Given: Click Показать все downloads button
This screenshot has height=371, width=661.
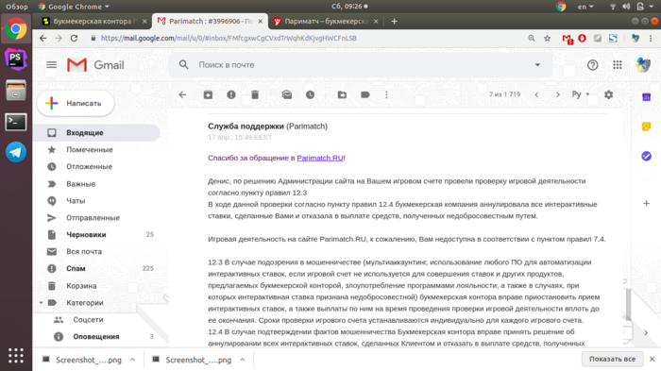Looking at the screenshot, I should [x=612, y=359].
